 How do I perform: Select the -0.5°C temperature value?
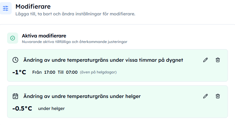22,108
